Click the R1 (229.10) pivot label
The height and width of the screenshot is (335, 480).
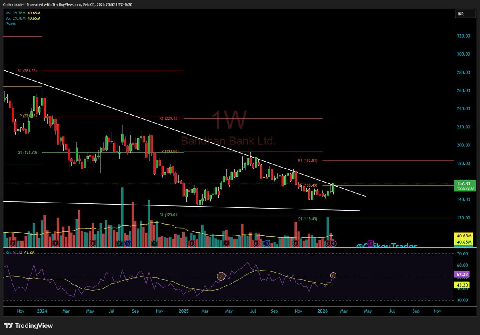[169, 118]
